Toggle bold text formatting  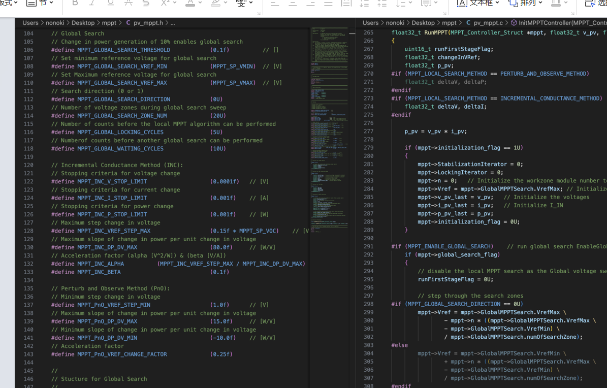coord(75,3)
